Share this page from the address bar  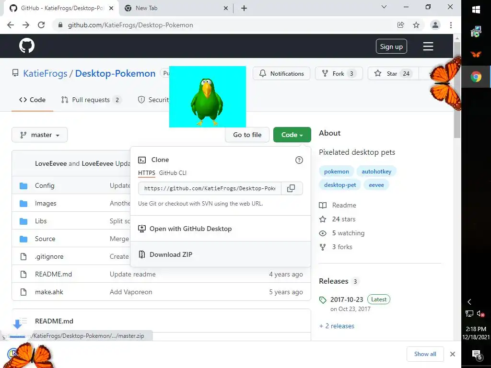(400, 25)
